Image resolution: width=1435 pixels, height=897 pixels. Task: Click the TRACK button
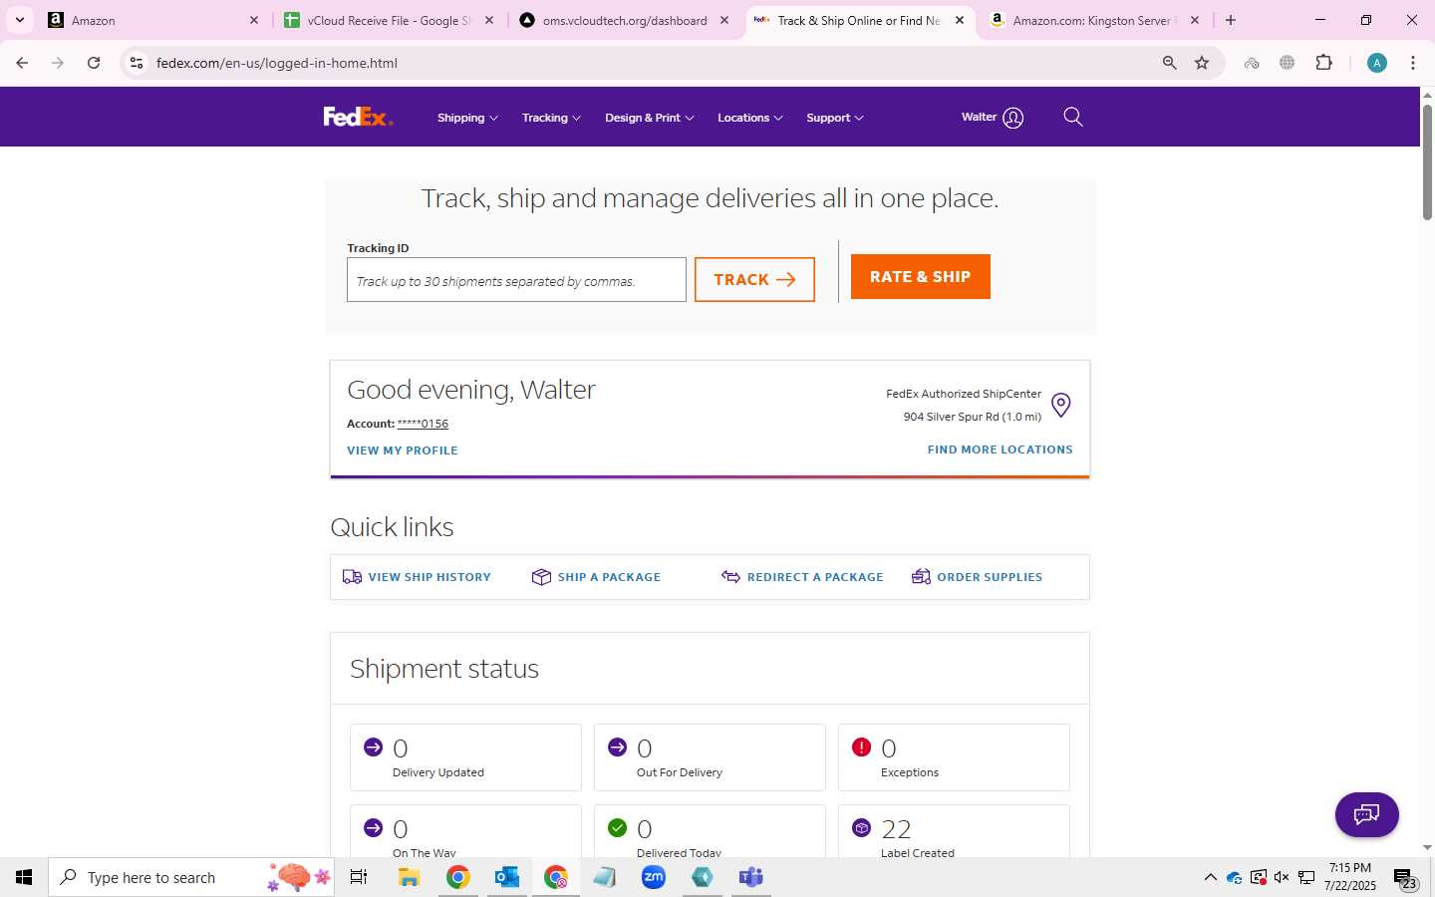(x=754, y=280)
